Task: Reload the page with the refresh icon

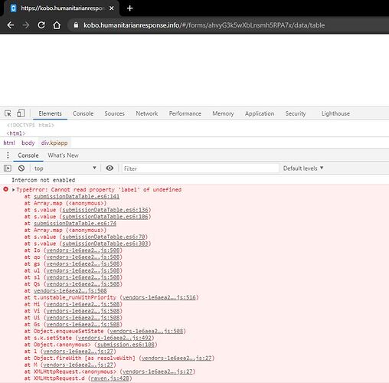Action: (x=41, y=25)
